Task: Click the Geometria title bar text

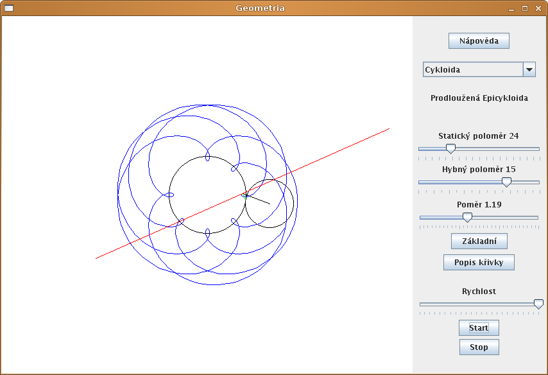Action: click(x=260, y=8)
